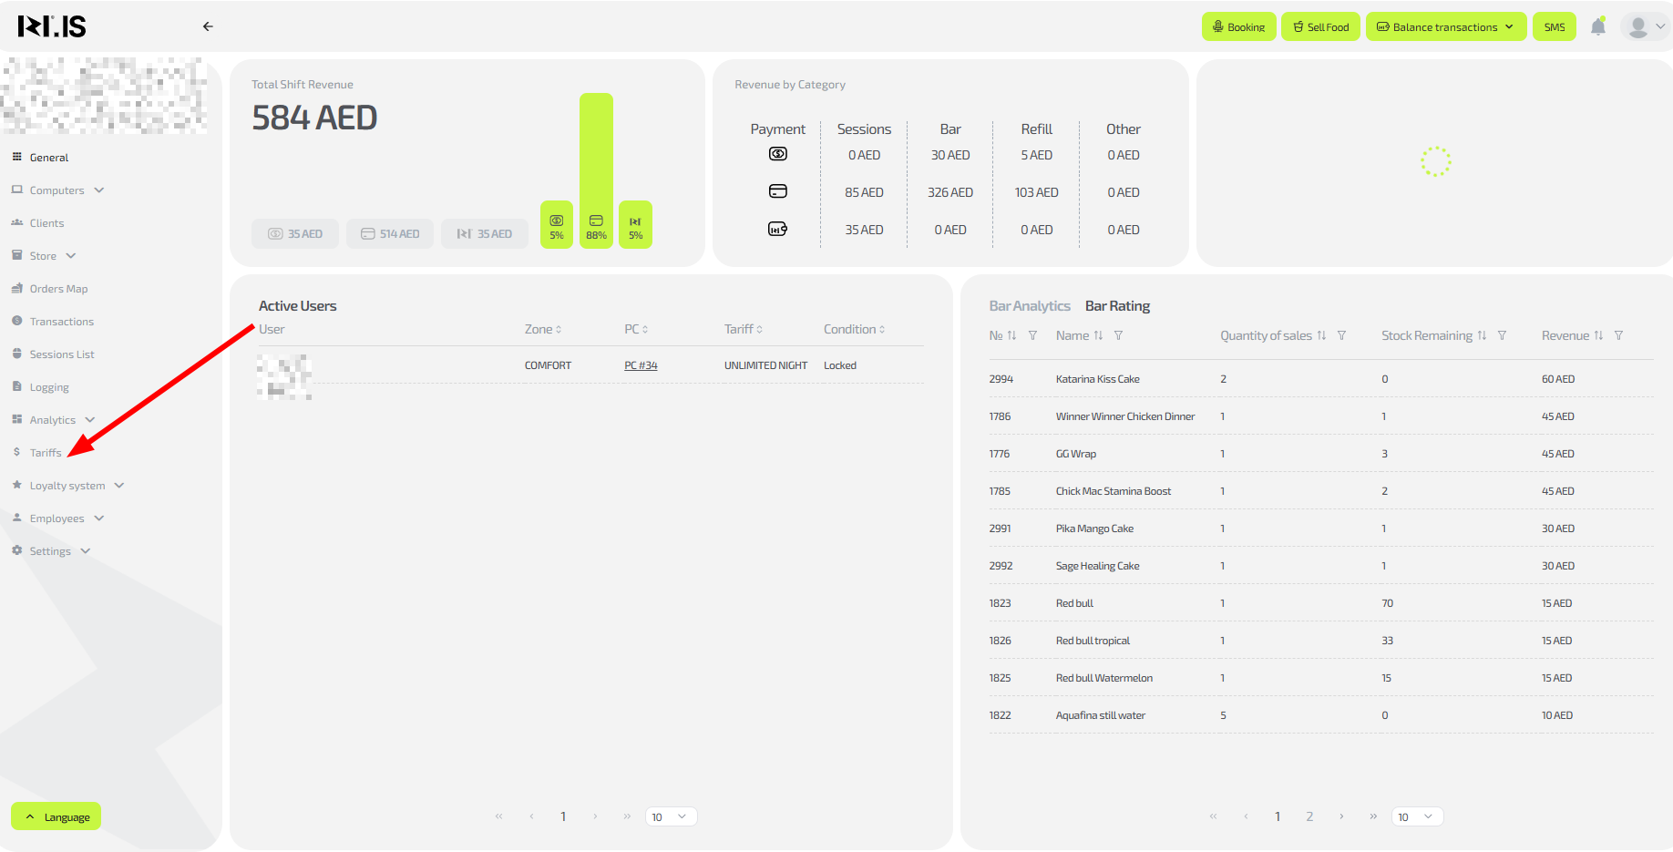Sort Bar Rating by Quantity of sales
The width and height of the screenshot is (1673, 852).
coord(1321,336)
